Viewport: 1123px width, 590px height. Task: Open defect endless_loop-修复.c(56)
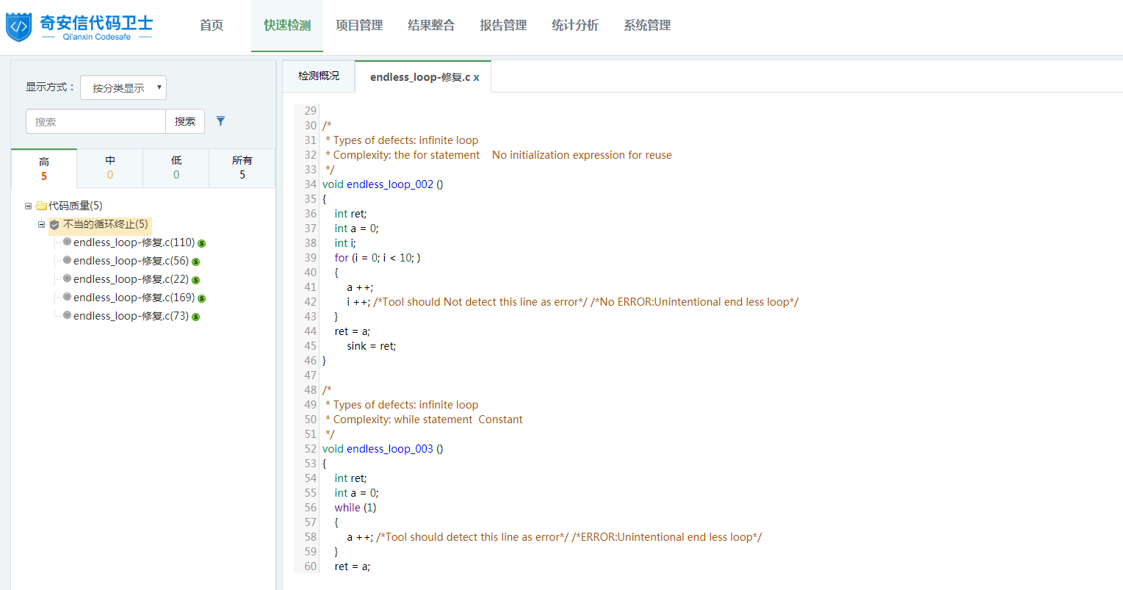click(x=131, y=261)
